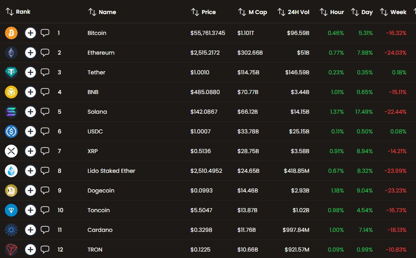This screenshot has height=258, width=416.
Task: Open comments for Lido Staked Ether
Action: point(45,171)
